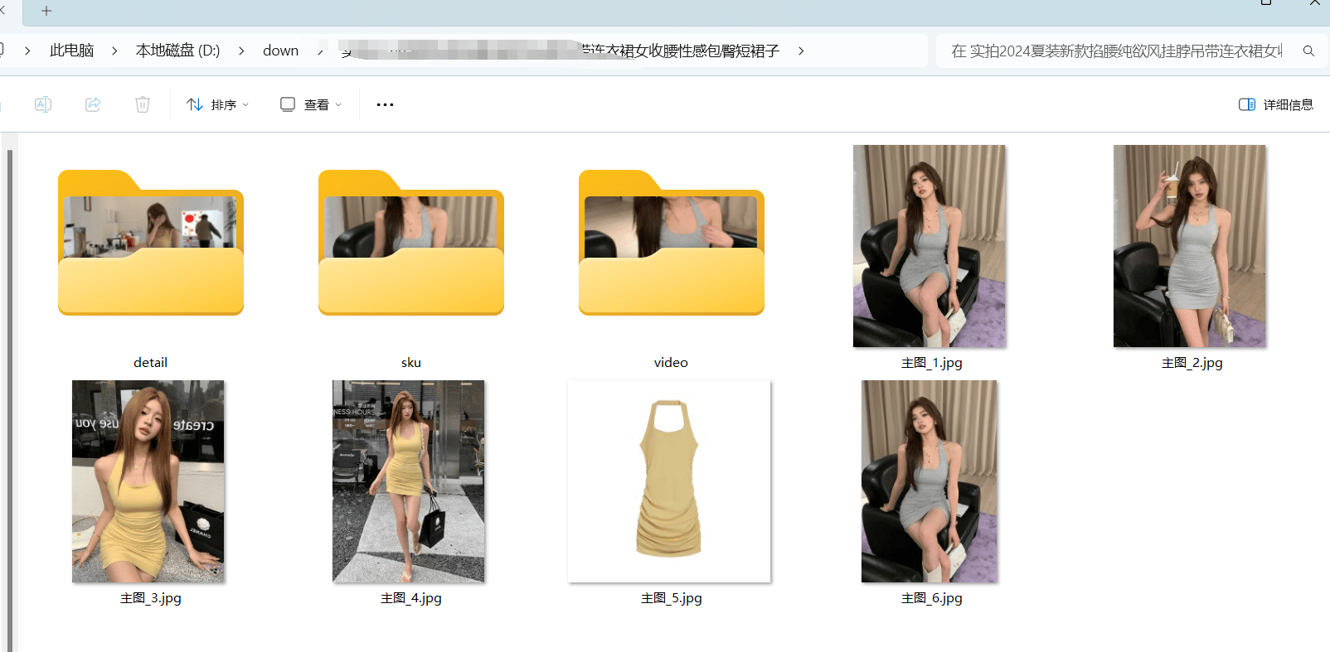Open the 排序 sort dropdown
The height and width of the screenshot is (652, 1330).
[218, 104]
